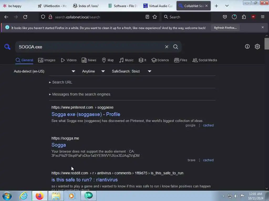This screenshot has width=269, height=201.
Task: Open the search info icon
Action: click(x=247, y=47)
